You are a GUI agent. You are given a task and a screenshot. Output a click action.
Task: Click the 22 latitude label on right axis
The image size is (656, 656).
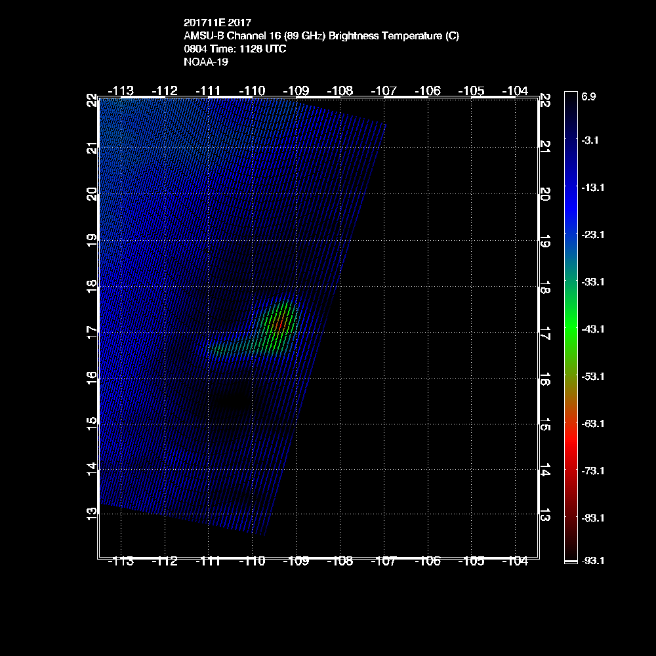click(544, 101)
